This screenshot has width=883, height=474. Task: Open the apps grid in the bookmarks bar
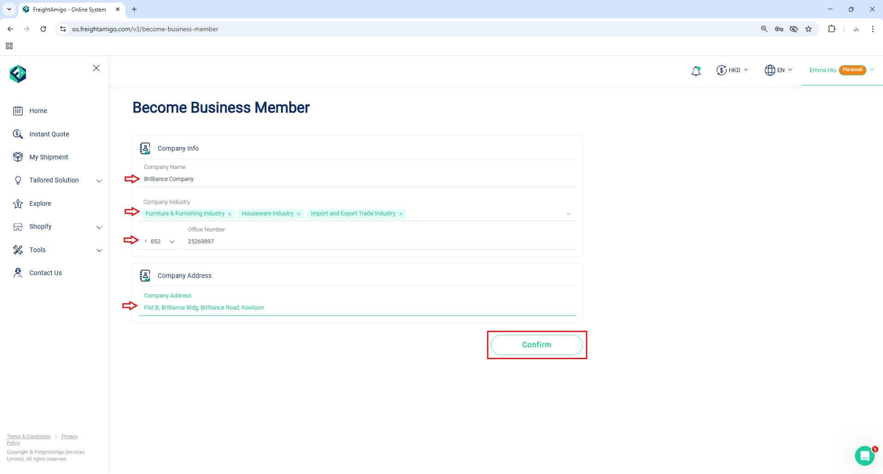click(x=9, y=46)
